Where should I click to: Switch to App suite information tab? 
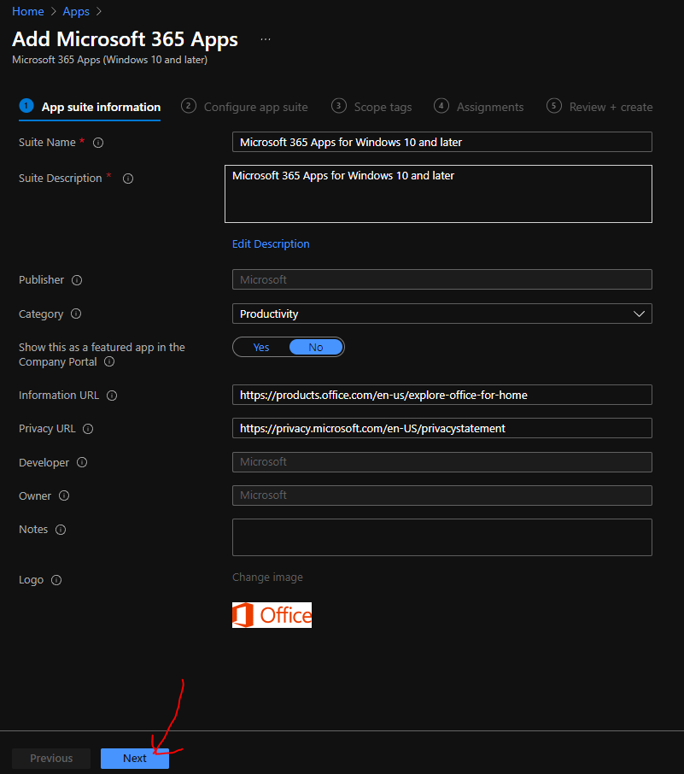(90, 107)
